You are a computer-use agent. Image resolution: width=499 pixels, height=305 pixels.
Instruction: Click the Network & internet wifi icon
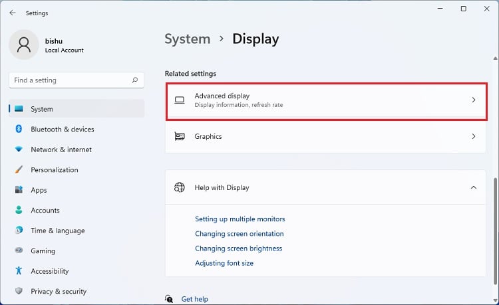click(19, 150)
